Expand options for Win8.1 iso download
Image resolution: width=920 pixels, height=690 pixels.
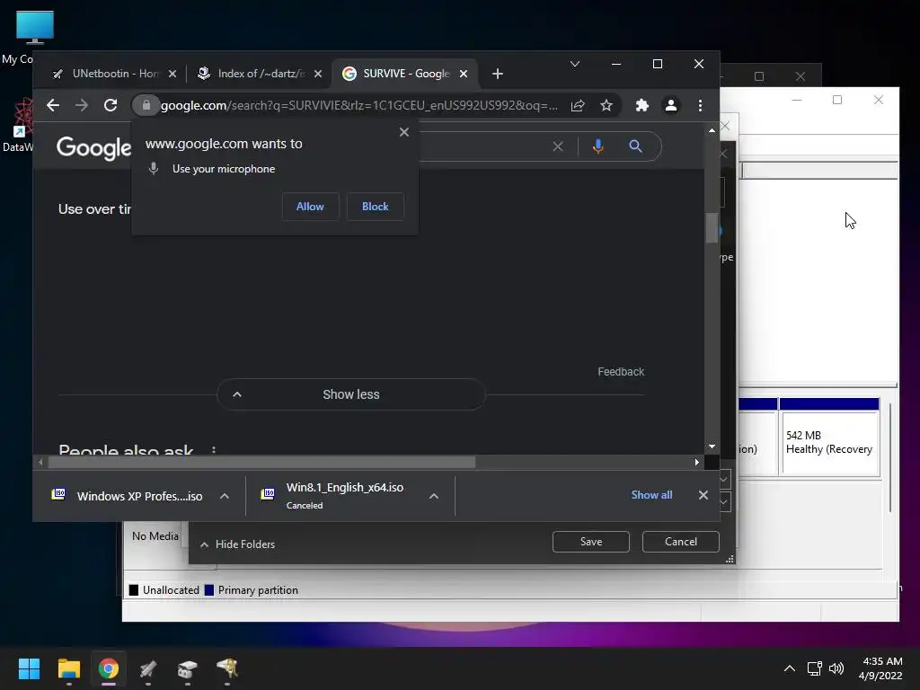(434, 496)
